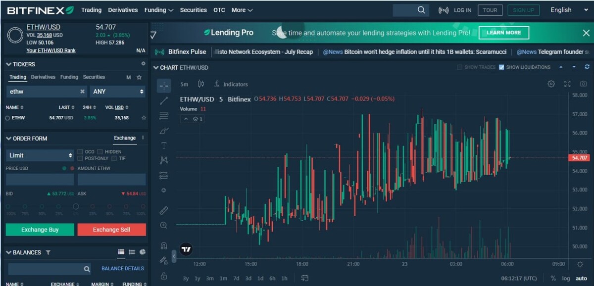Screen dimensions: 594x286
Task: Open the ANY pair filter dropdown
Action: coord(117,92)
